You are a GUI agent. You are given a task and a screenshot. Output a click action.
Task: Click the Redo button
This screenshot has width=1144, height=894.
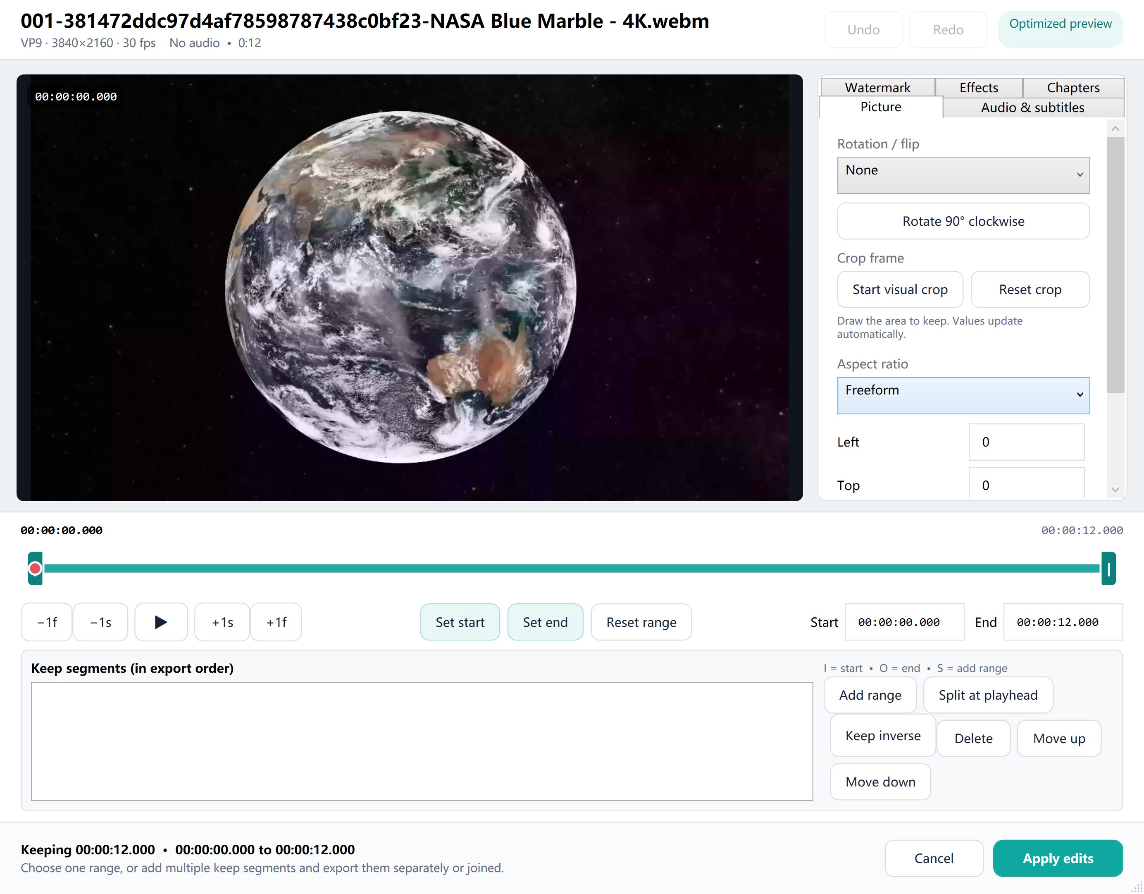click(948, 30)
